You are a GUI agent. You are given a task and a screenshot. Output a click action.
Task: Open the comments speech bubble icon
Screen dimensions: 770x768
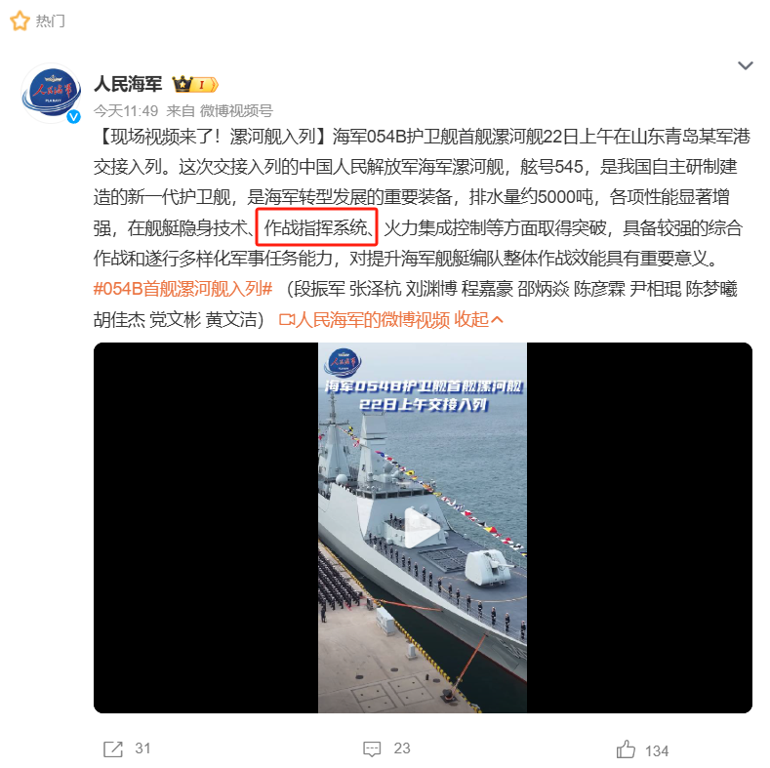coord(372,748)
